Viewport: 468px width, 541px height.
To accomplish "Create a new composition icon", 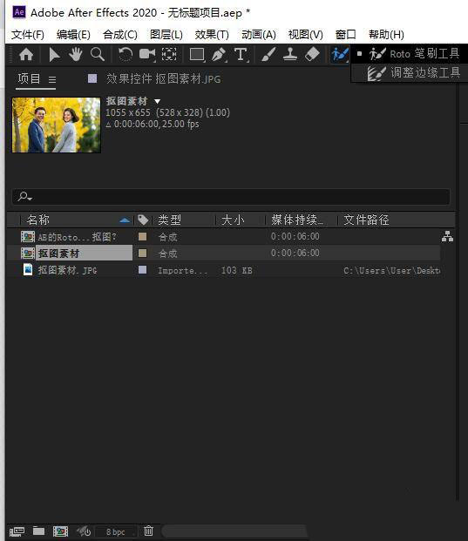I will 60,531.
